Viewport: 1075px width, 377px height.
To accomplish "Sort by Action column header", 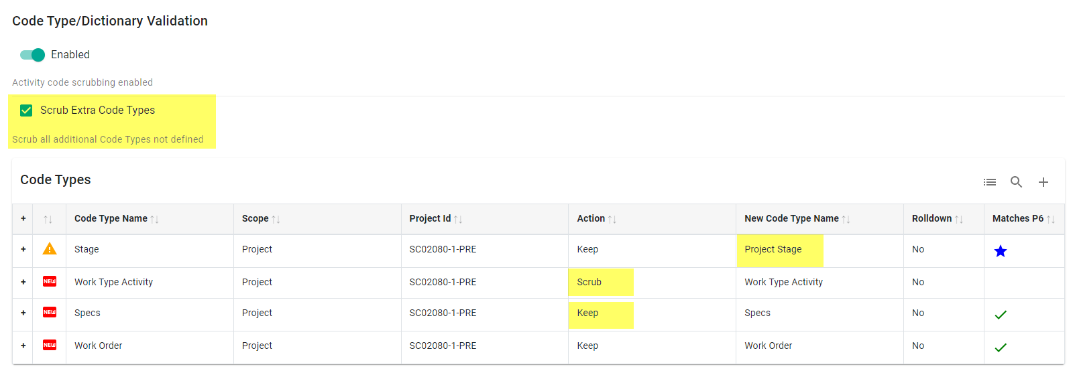I will pyautogui.click(x=591, y=219).
